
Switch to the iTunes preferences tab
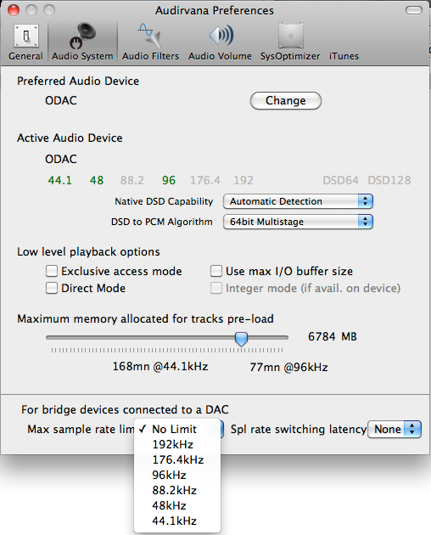click(x=344, y=55)
